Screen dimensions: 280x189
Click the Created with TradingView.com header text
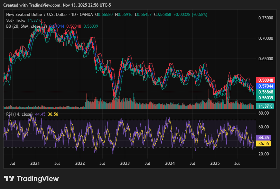coord(33,5)
